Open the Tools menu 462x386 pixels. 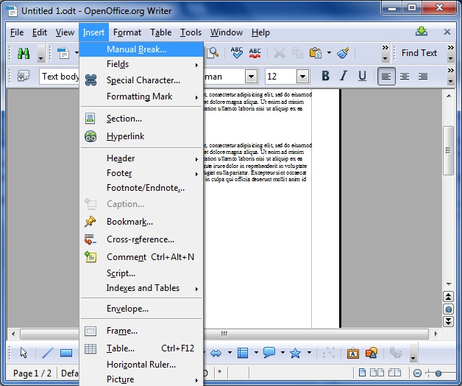[191, 32]
